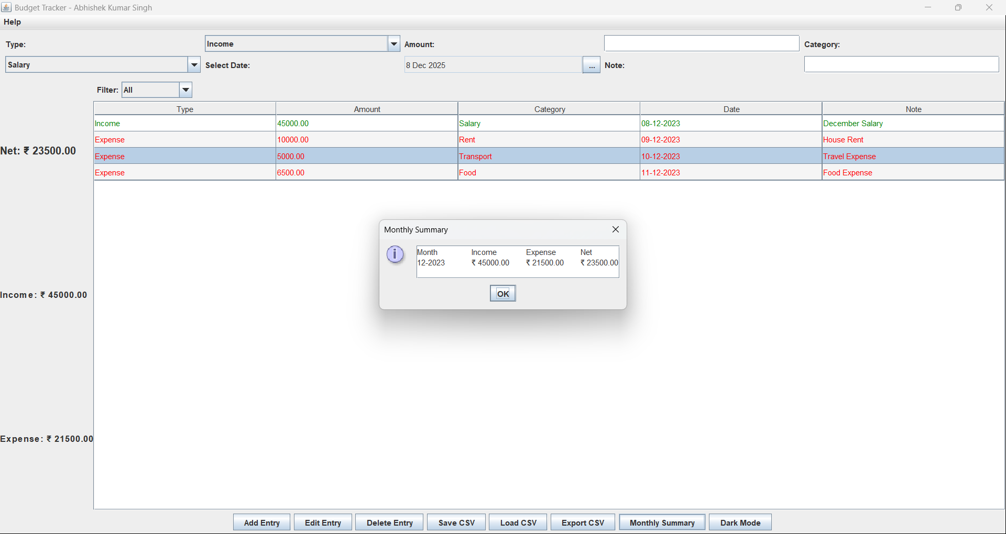The image size is (1006, 534).
Task: Select the Food Expense note cell
Action: point(913,172)
